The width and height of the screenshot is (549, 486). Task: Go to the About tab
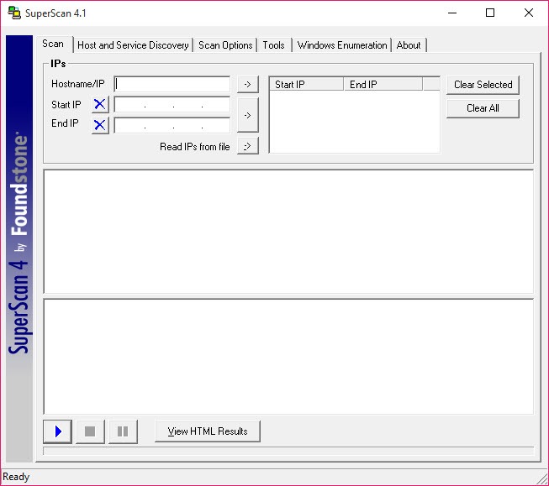pyautogui.click(x=409, y=45)
